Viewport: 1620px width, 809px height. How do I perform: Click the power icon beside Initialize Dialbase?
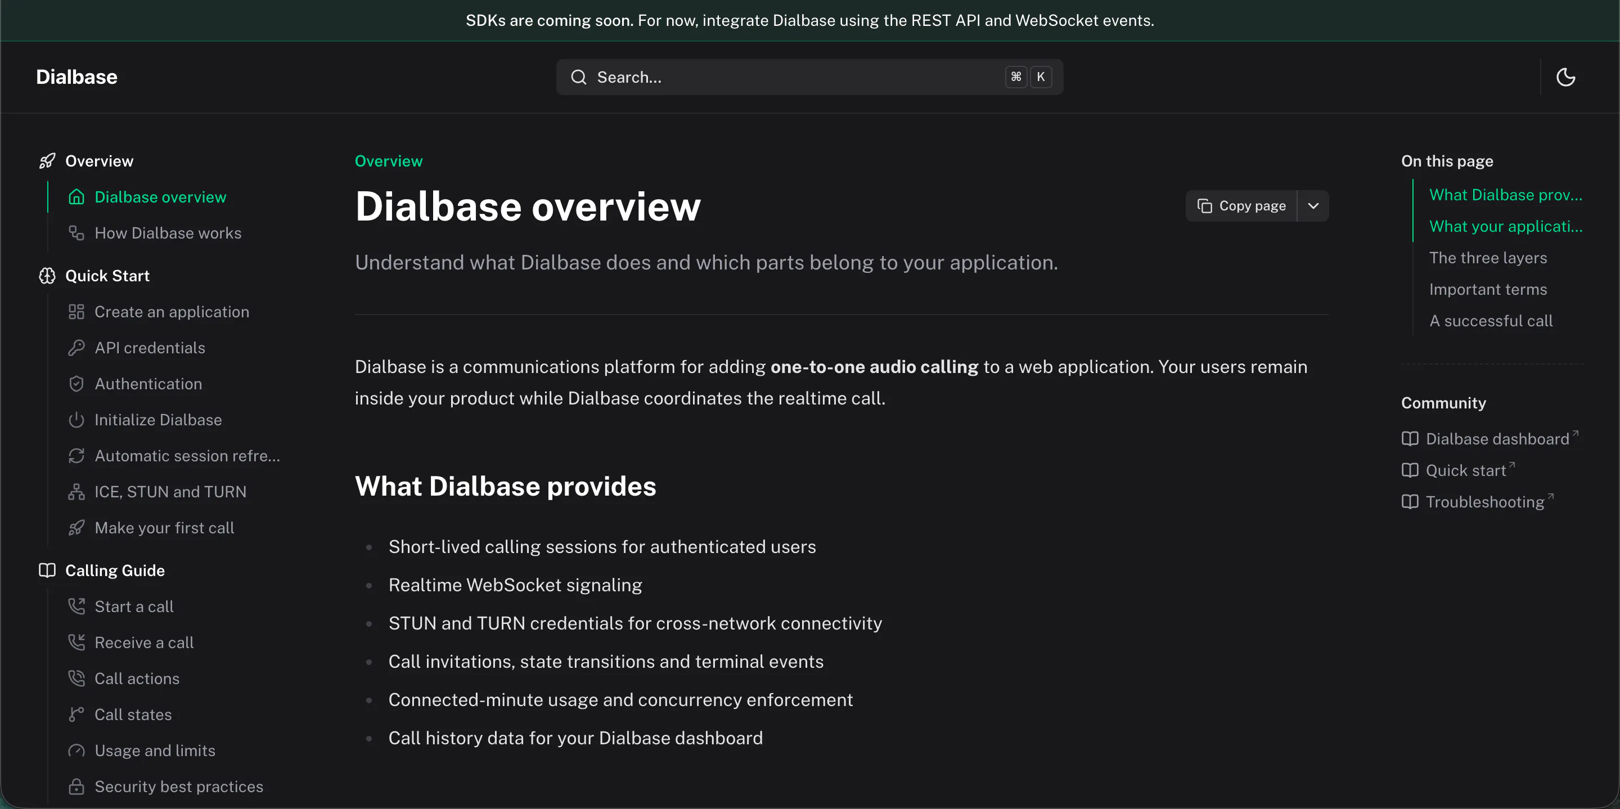pos(76,420)
